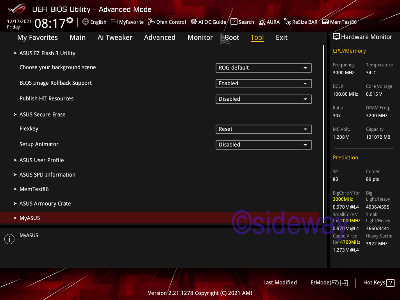Expand ASUS Secure Erase submenu
Viewport: 400px width, 300px height.
pyautogui.click(x=42, y=114)
